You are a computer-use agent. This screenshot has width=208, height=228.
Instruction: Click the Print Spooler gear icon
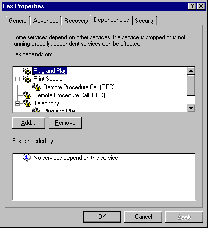pos(27,79)
